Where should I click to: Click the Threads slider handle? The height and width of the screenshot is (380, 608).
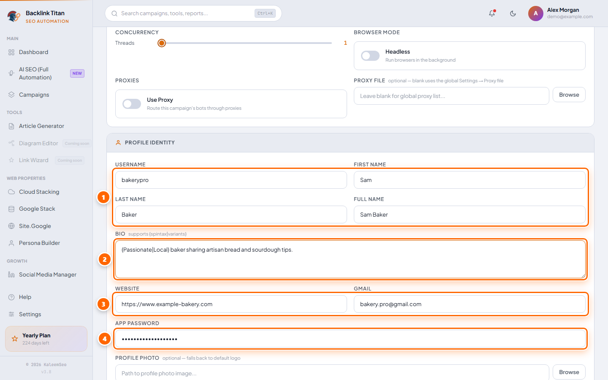[x=162, y=43]
